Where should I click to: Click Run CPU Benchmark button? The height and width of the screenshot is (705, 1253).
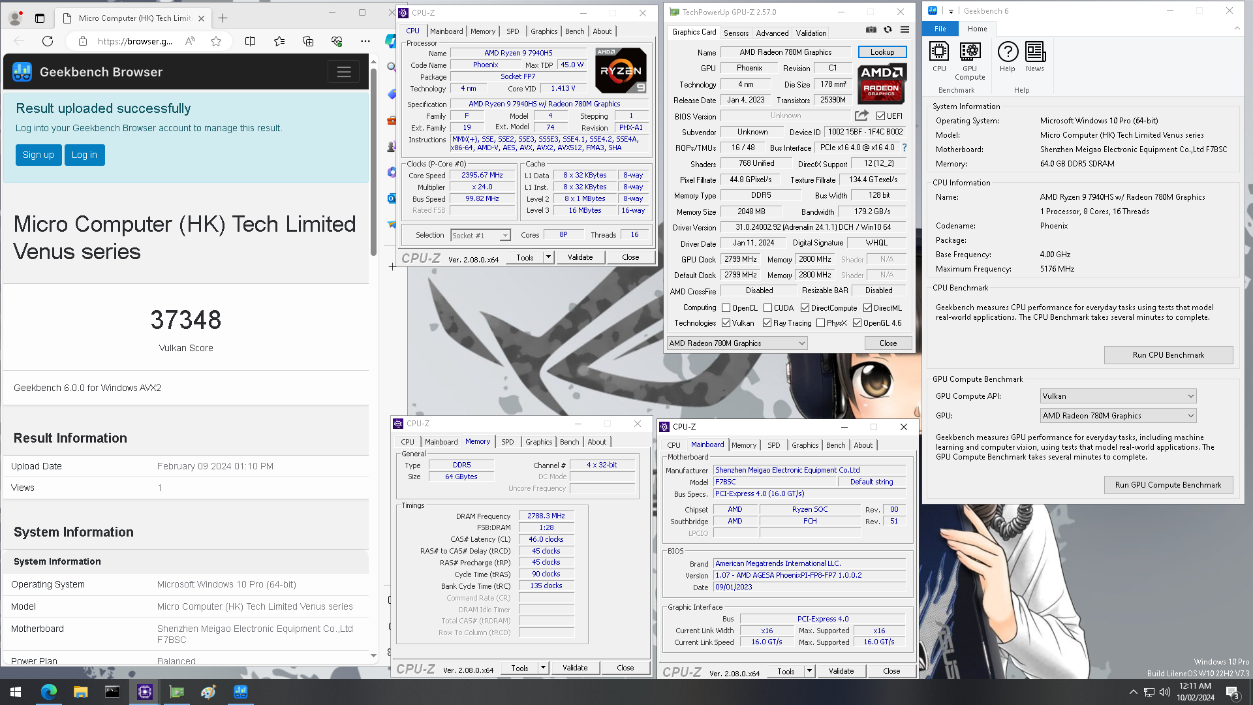[x=1168, y=355]
